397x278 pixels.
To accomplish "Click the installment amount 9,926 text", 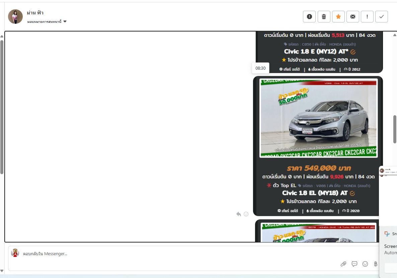I will tap(337, 177).
